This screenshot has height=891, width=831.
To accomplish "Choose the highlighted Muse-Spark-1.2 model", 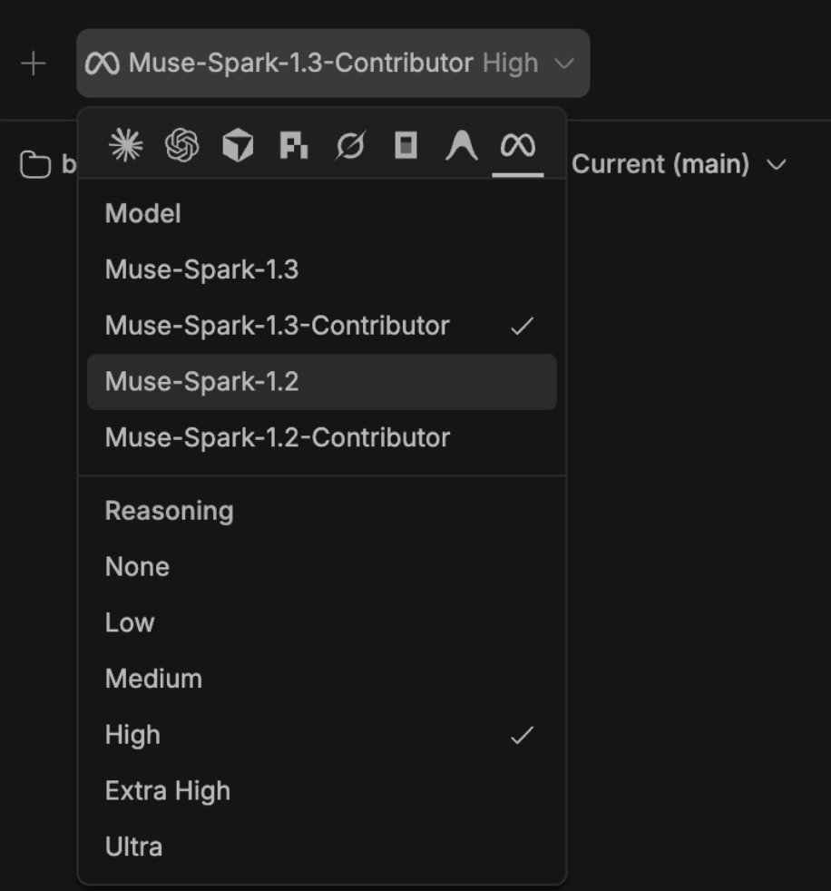I will coord(321,381).
